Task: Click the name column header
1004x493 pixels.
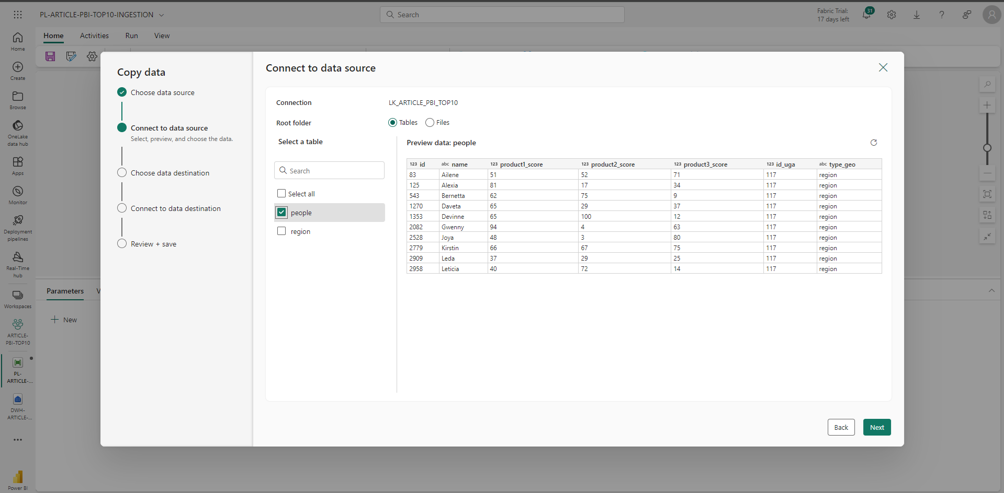Action: [463, 164]
